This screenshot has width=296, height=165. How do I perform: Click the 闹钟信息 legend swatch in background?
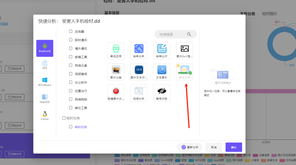click(x=117, y=155)
